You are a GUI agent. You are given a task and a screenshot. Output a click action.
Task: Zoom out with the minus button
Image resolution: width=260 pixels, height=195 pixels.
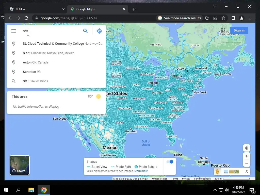[247, 163]
